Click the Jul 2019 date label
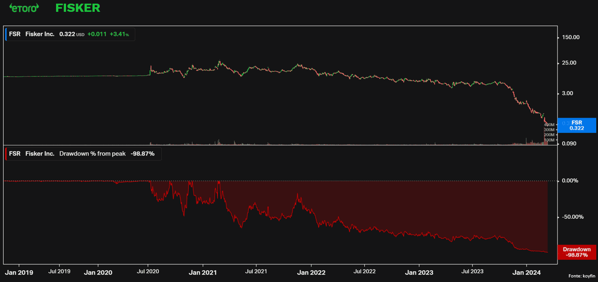This screenshot has width=598, height=282. pyautogui.click(x=59, y=272)
